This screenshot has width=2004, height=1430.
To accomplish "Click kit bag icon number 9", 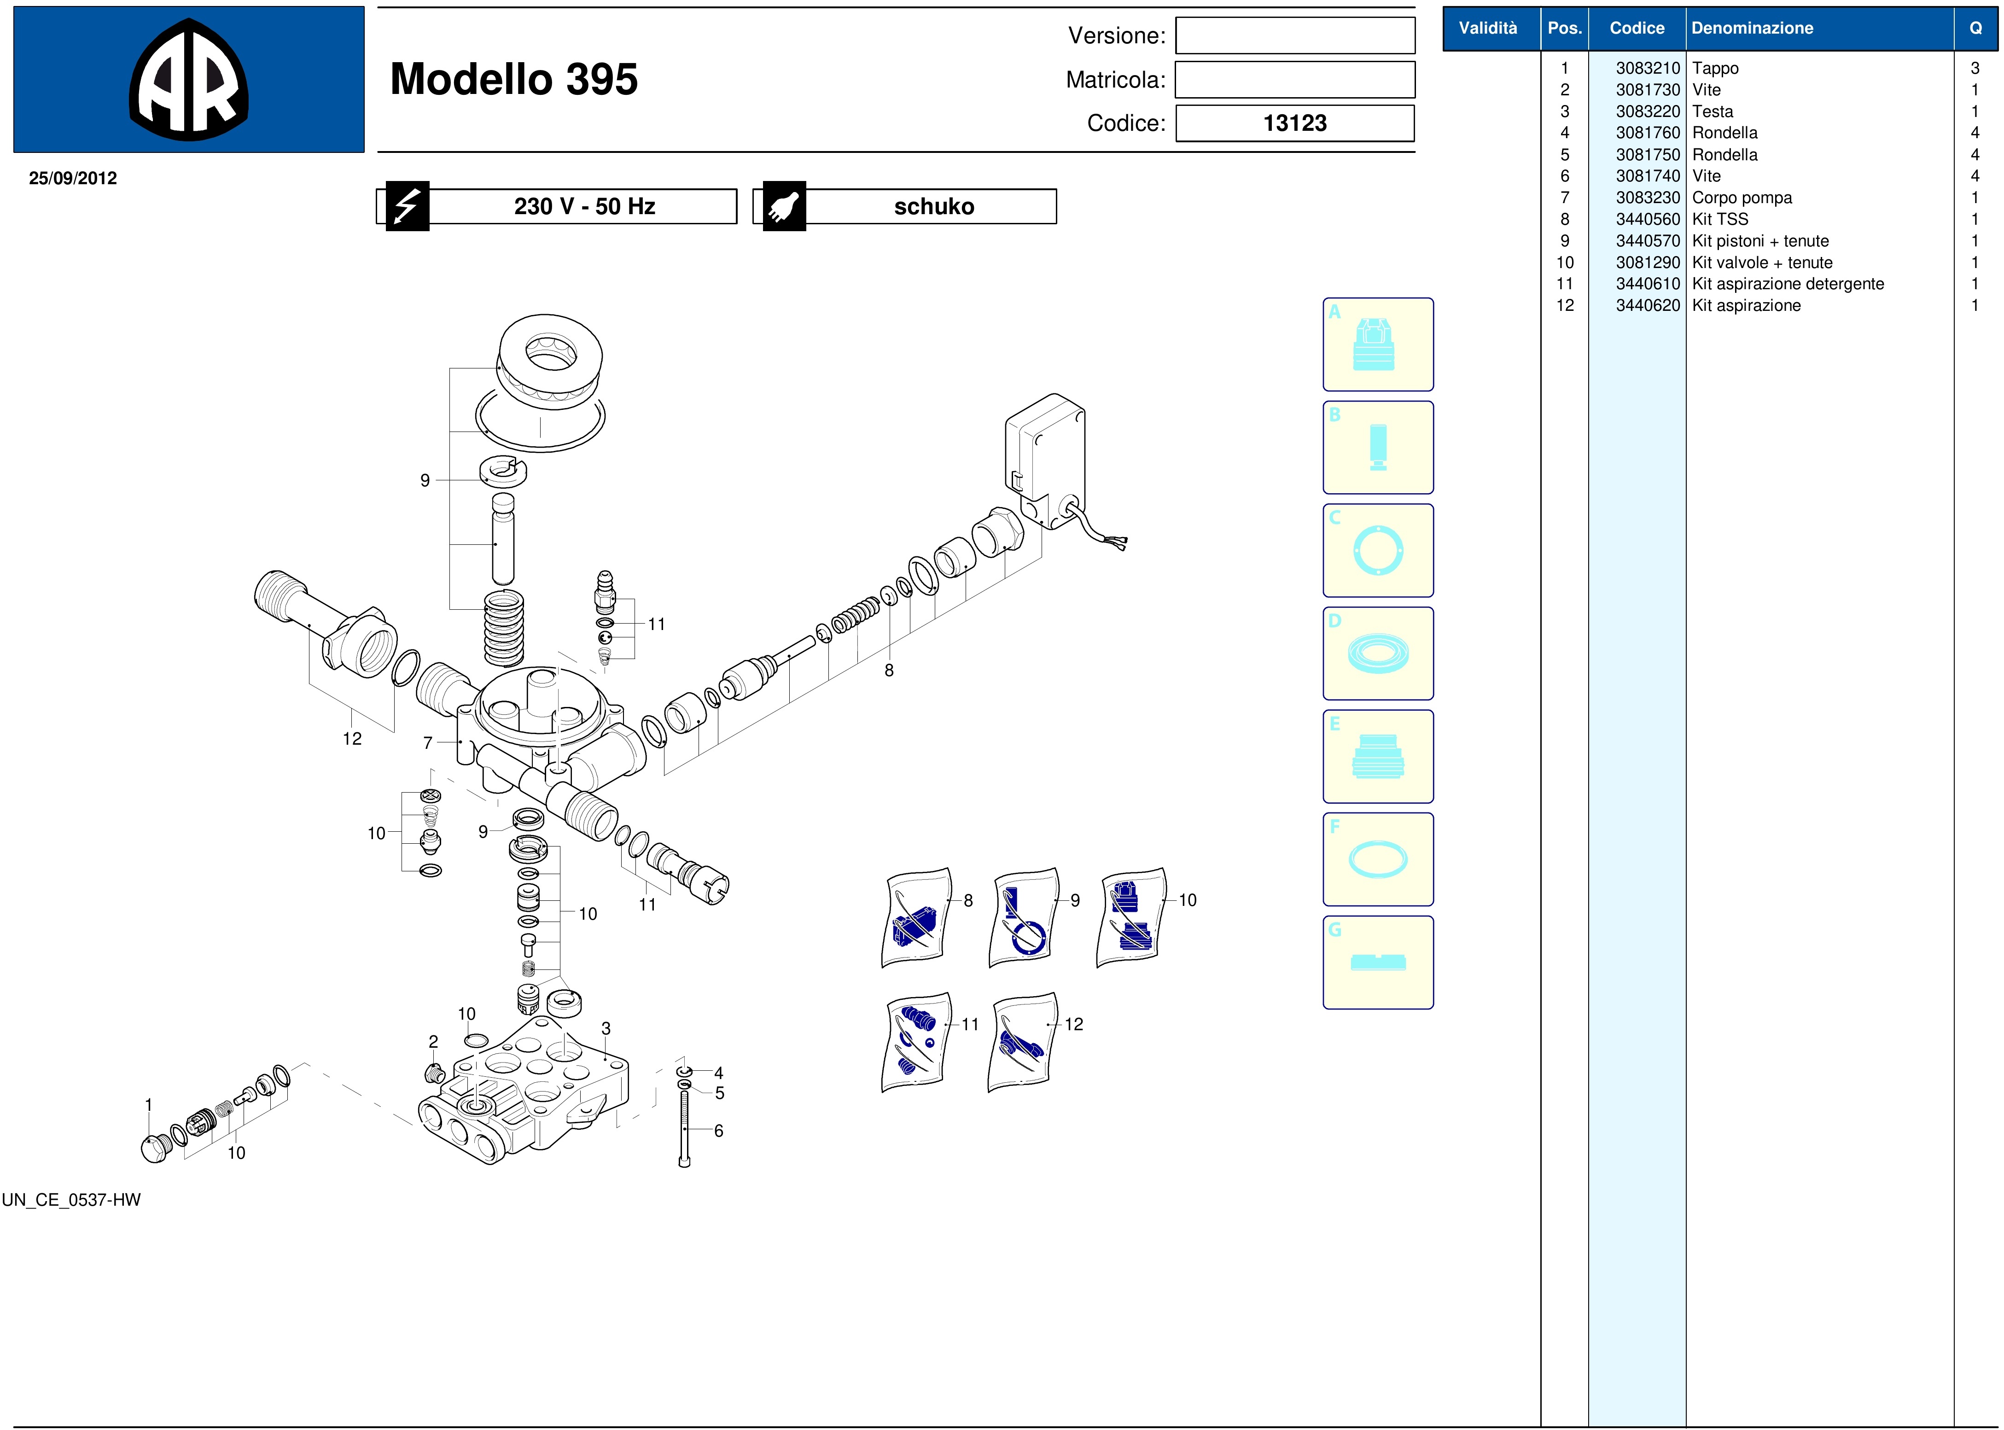I will point(1024,918).
